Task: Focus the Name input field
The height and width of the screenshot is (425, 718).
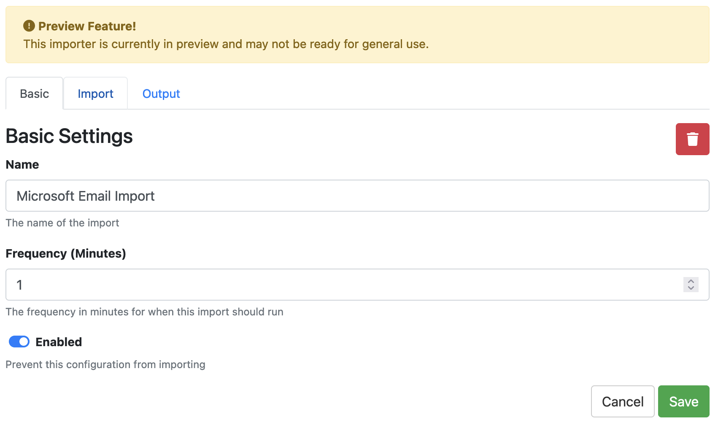Action: [x=357, y=196]
